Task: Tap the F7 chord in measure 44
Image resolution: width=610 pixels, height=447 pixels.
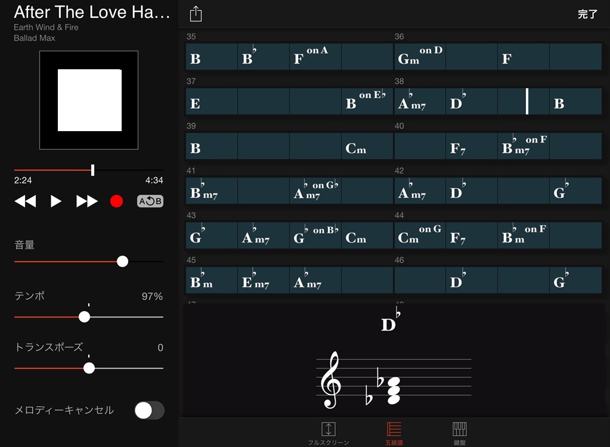Action: [x=471, y=235]
